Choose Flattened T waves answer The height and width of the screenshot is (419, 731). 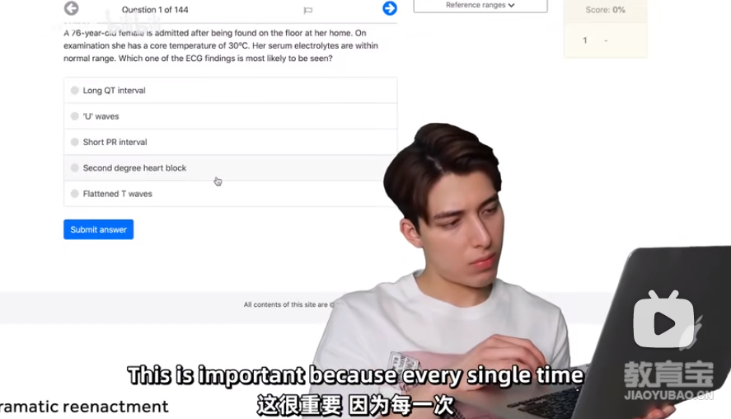point(230,194)
